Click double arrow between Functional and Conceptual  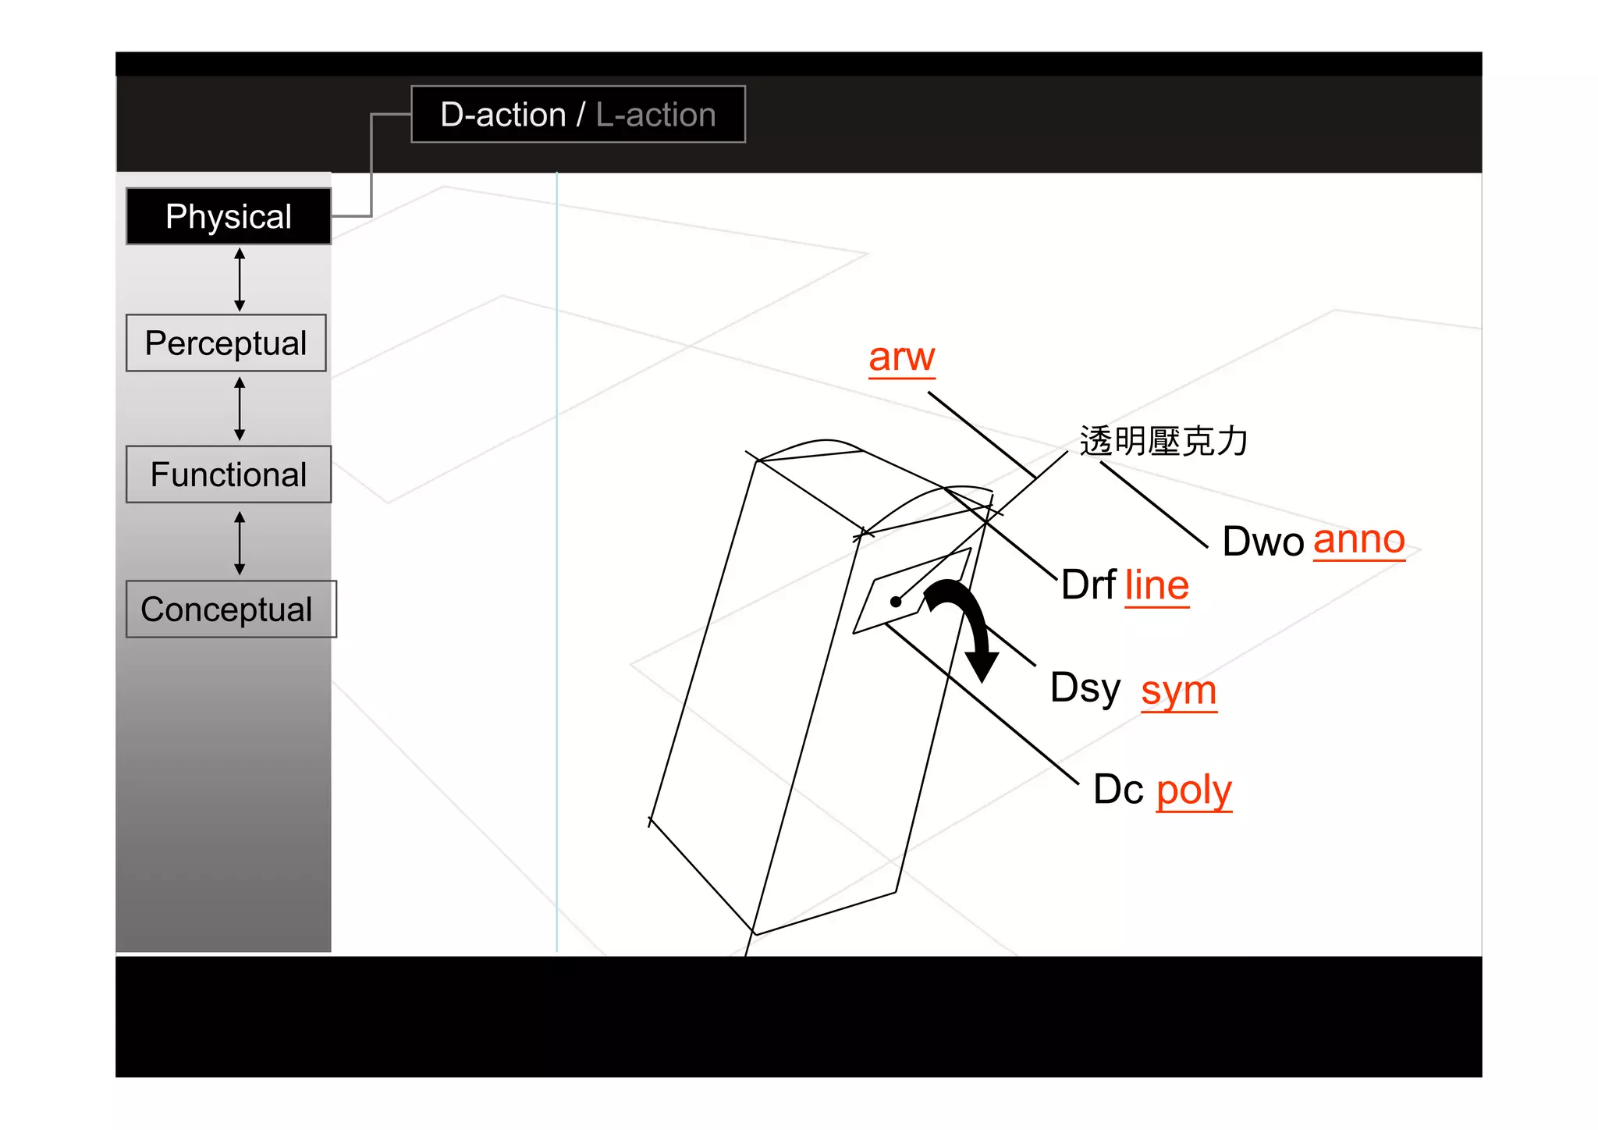240,542
